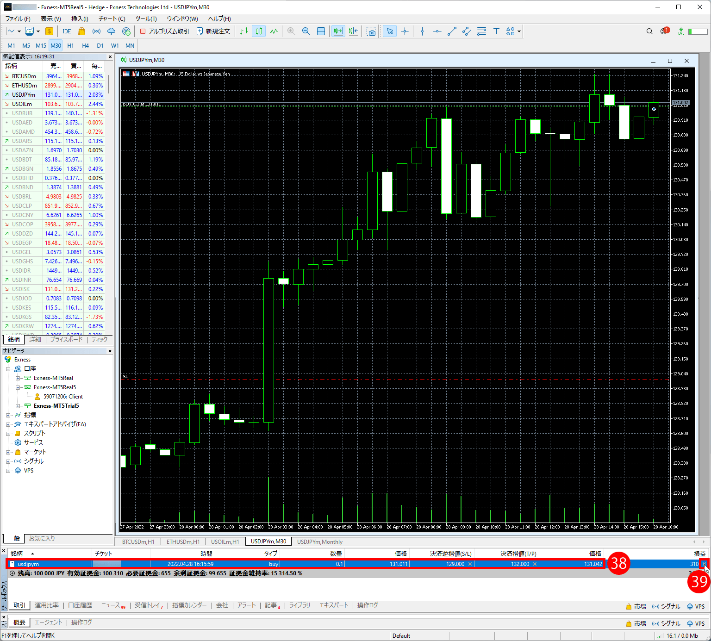Screen dimensions: 711x641
Task: Open the チャート(C) menu
Action: coord(112,19)
